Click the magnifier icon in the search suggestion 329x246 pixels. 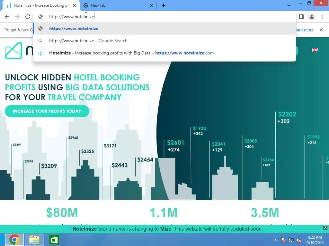[x=40, y=41]
